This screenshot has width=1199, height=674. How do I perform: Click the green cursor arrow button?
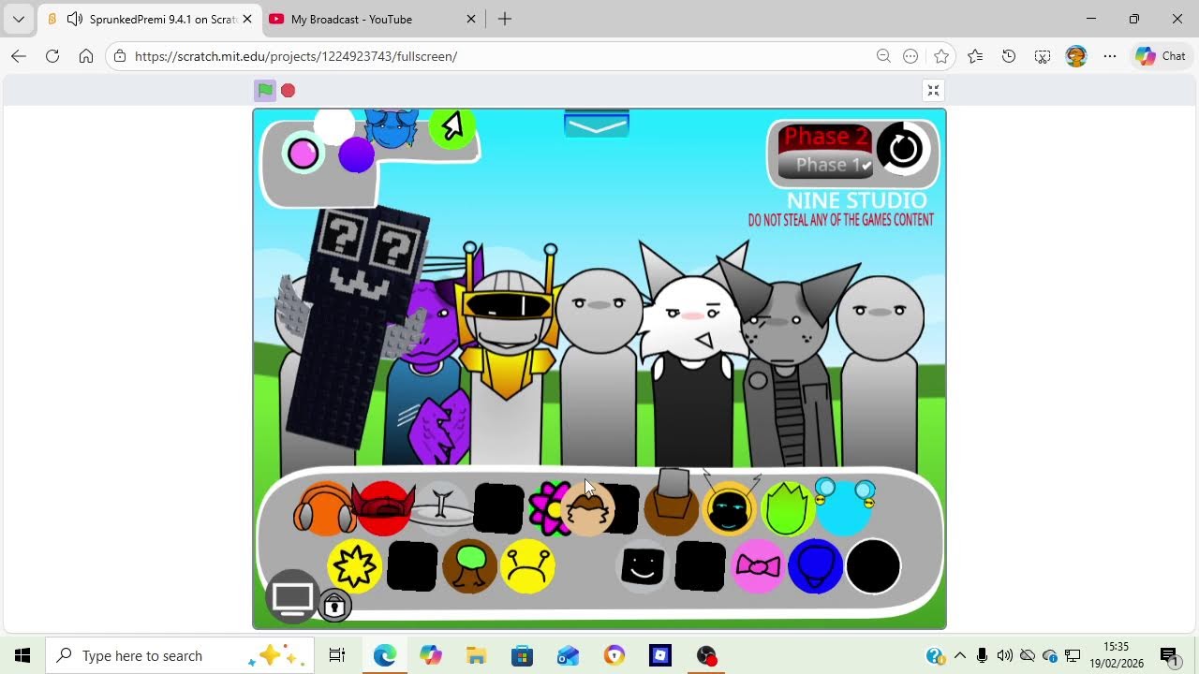click(452, 128)
